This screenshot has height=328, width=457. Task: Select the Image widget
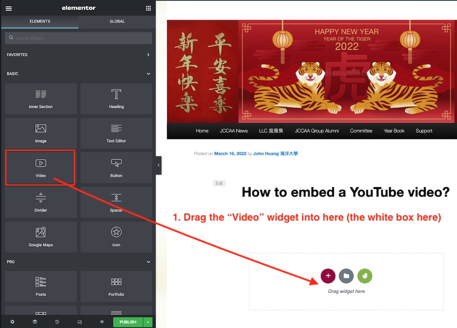[41, 133]
